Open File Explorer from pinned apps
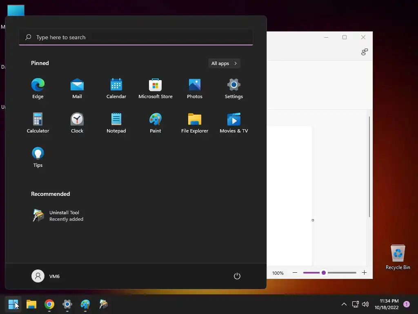This screenshot has height=314, width=418. [195, 123]
